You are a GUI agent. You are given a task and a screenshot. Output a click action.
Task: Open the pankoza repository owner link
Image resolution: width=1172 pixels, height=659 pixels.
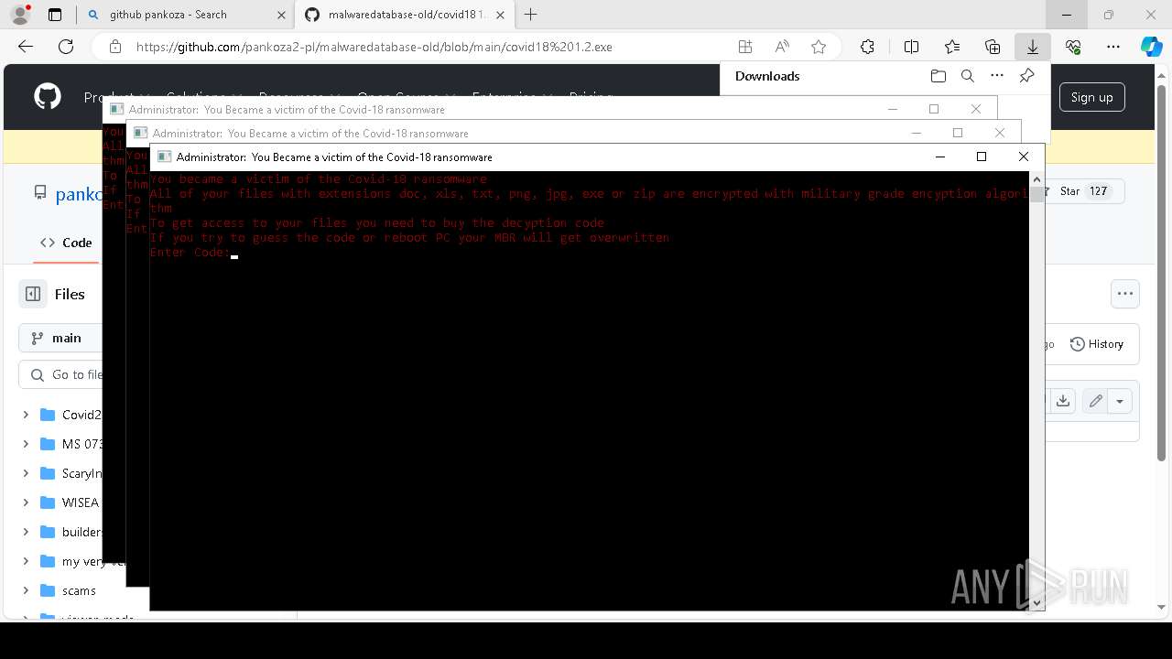tap(79, 194)
